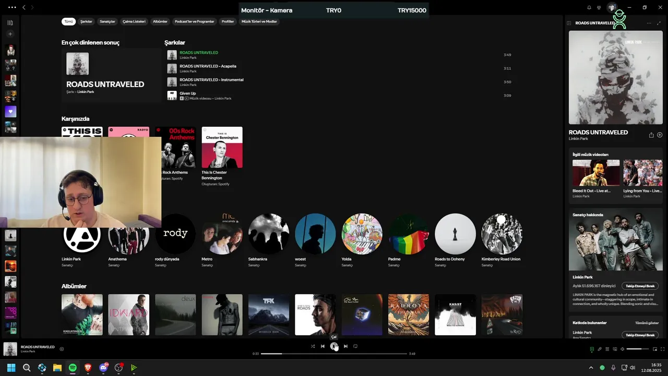Select the Albümler filter chip
This screenshot has width=668, height=376.
tap(160, 21)
